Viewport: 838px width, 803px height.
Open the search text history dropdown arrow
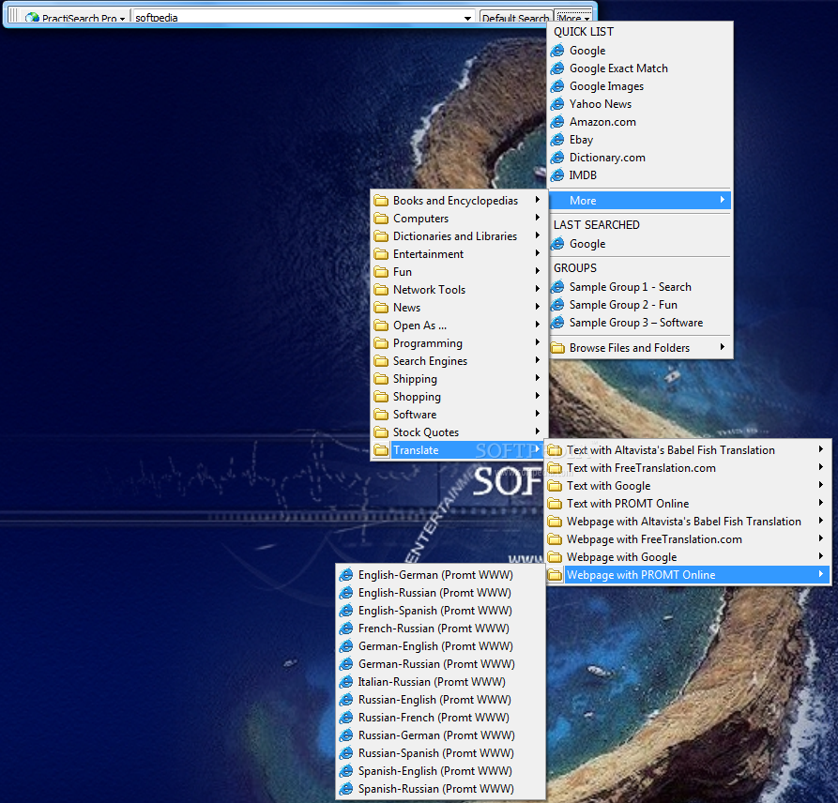pyautogui.click(x=467, y=18)
